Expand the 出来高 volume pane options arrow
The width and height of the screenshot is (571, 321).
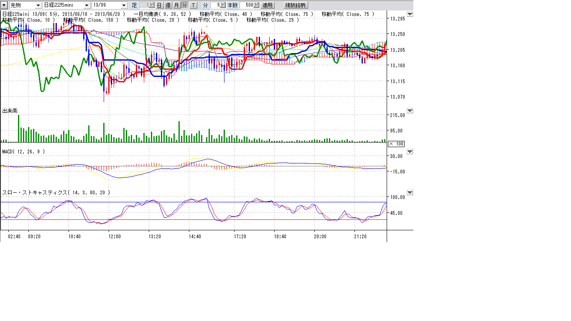click(410, 111)
